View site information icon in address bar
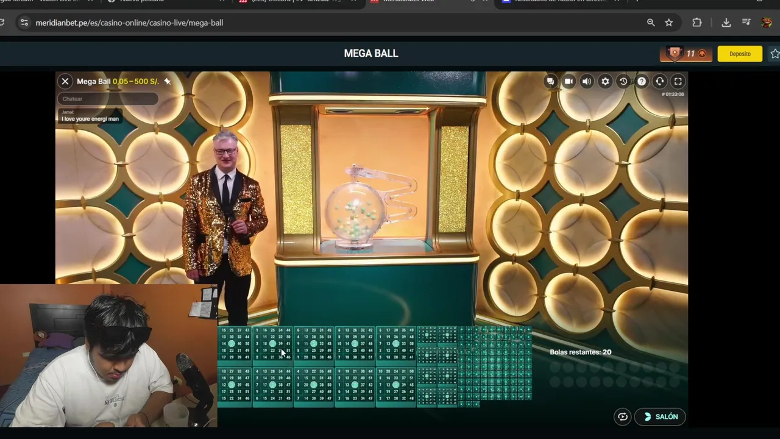The image size is (780, 439). click(24, 23)
